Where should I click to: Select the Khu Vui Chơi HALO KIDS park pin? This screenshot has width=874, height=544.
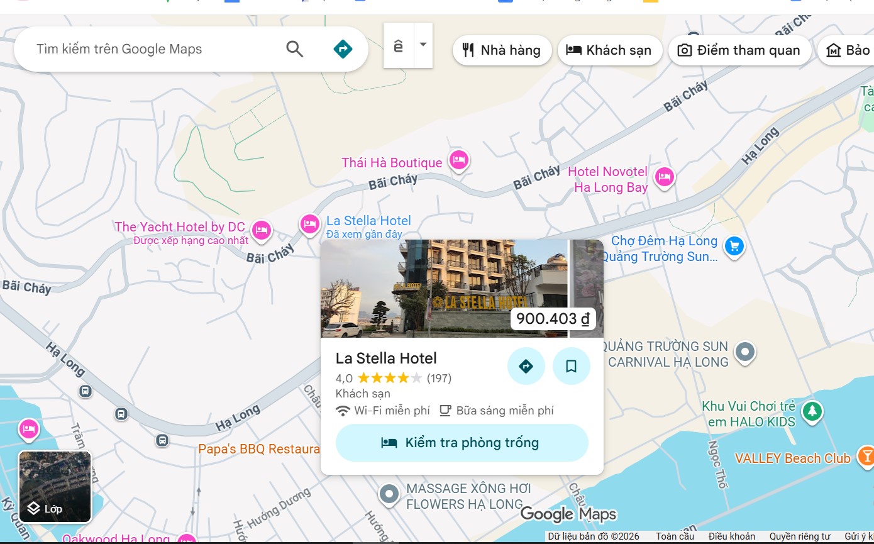812,412
